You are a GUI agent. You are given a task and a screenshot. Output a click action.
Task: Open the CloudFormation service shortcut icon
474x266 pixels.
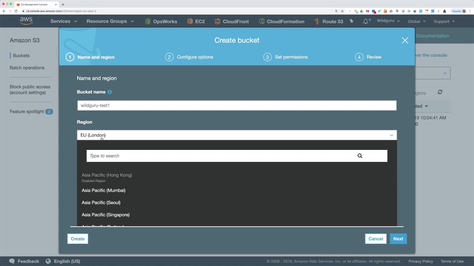pyautogui.click(x=262, y=21)
